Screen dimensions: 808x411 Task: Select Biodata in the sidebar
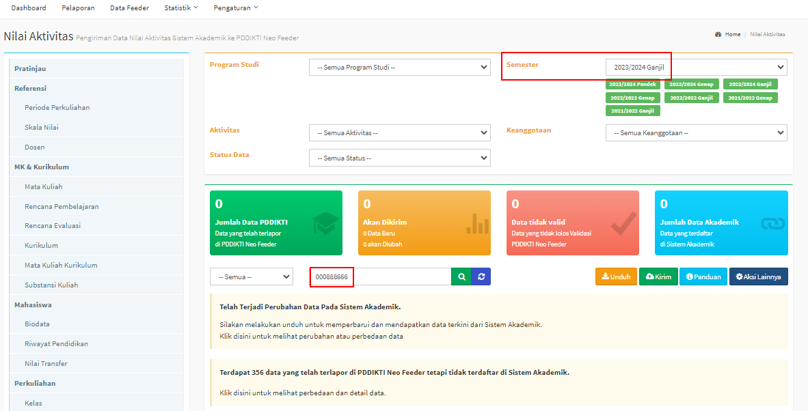click(96, 324)
